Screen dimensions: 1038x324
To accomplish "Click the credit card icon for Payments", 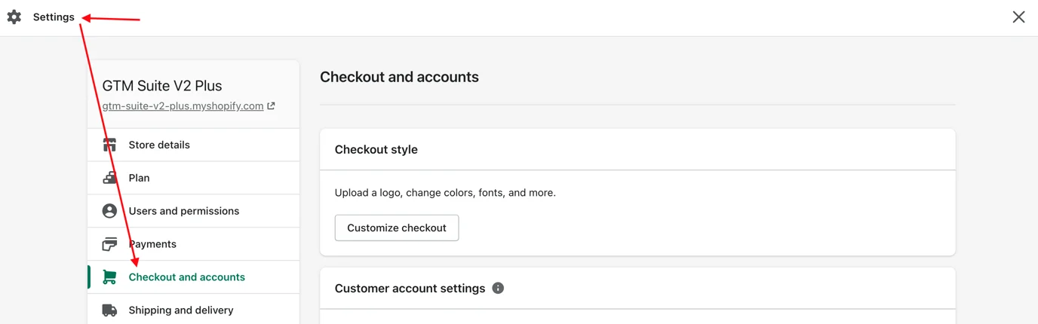I will (109, 244).
